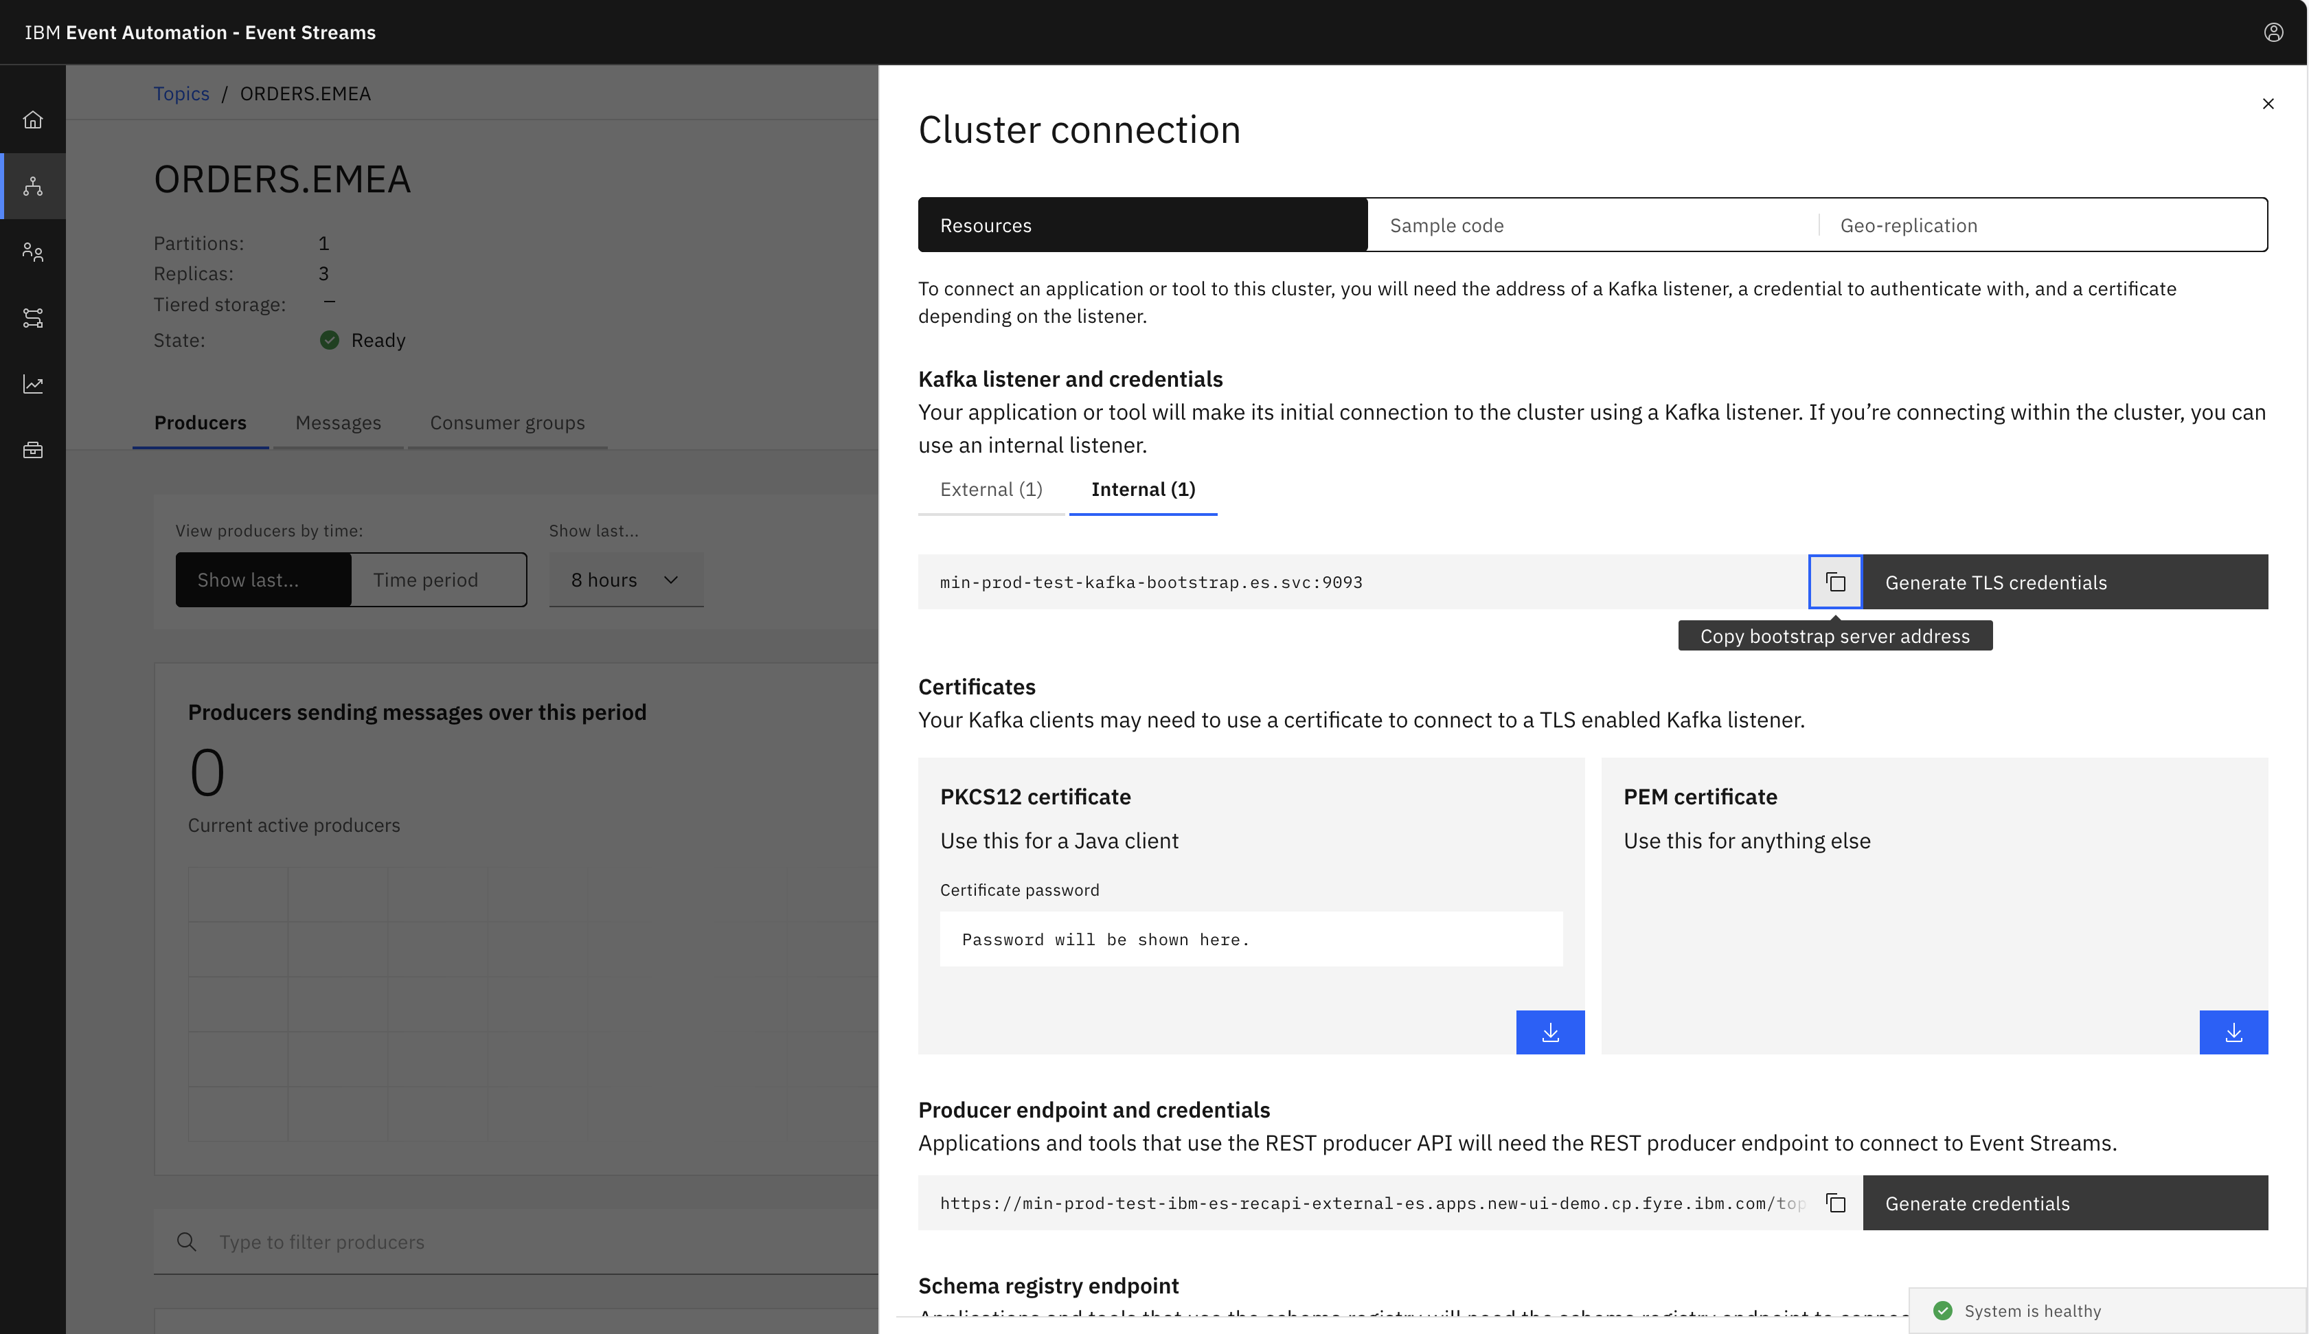Open the Consumer groups sidebar icon

pos(33,252)
